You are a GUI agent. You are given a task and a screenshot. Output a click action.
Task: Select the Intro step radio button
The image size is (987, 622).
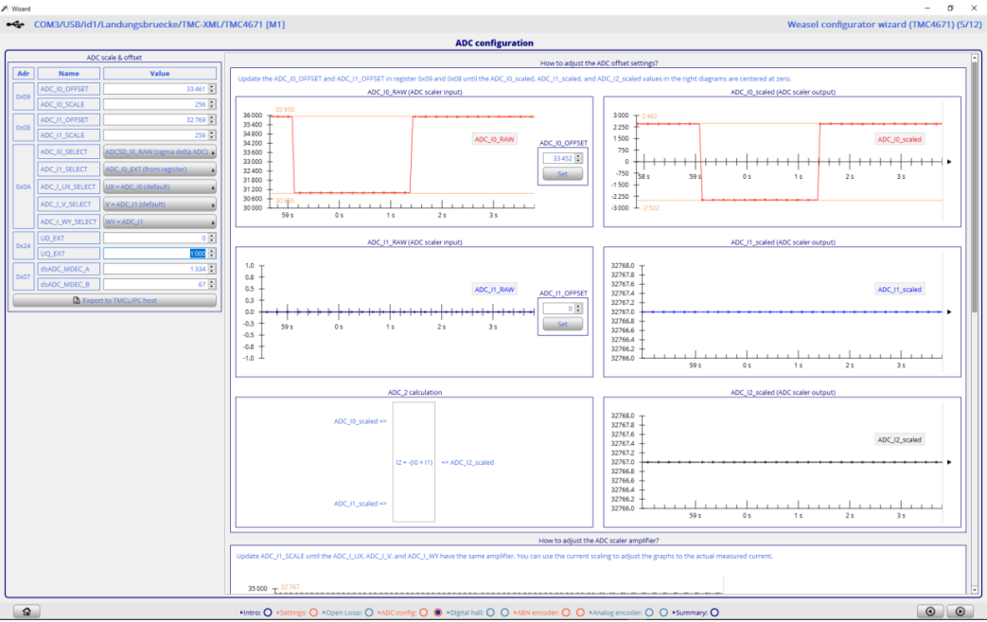pos(268,613)
